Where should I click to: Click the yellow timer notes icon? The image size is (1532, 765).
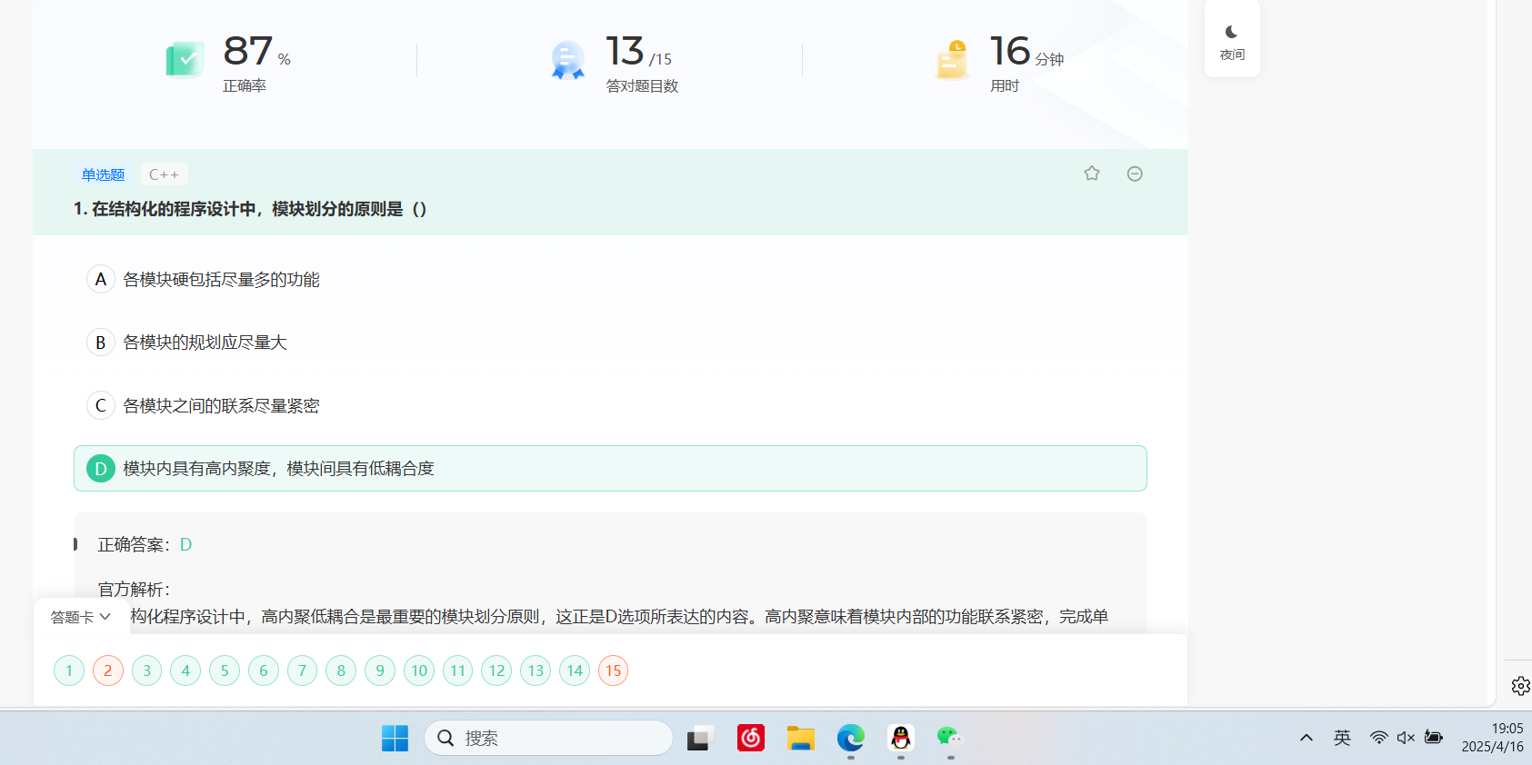pyautogui.click(x=952, y=60)
